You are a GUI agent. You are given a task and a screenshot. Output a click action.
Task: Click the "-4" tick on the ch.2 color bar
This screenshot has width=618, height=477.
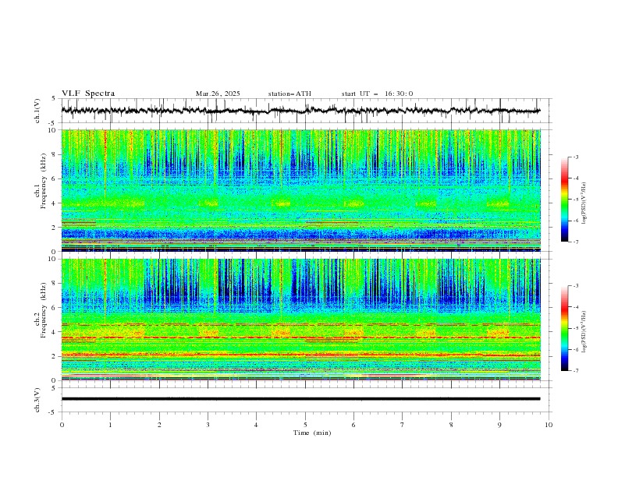[576, 307]
